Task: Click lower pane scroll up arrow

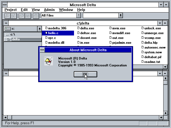Action: (x=165, y=78)
